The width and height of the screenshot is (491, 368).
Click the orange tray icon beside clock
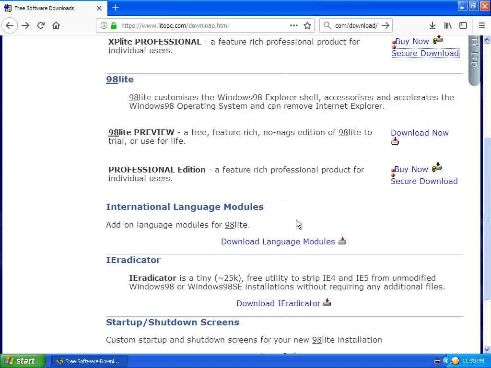[x=456, y=361]
